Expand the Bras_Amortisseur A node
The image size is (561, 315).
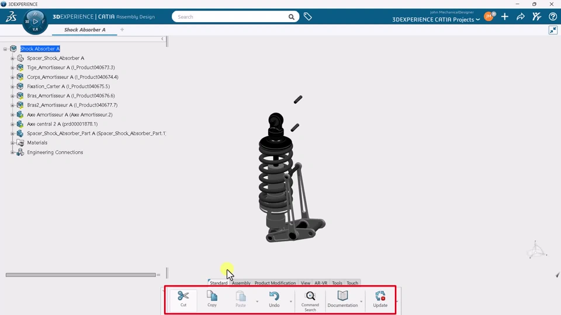pos(12,96)
